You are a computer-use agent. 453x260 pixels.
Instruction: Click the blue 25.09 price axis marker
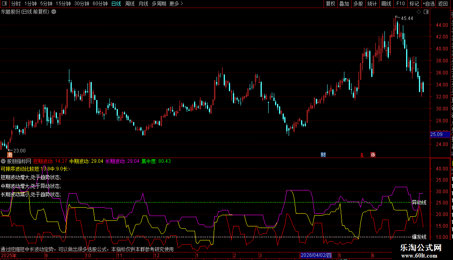click(440, 134)
